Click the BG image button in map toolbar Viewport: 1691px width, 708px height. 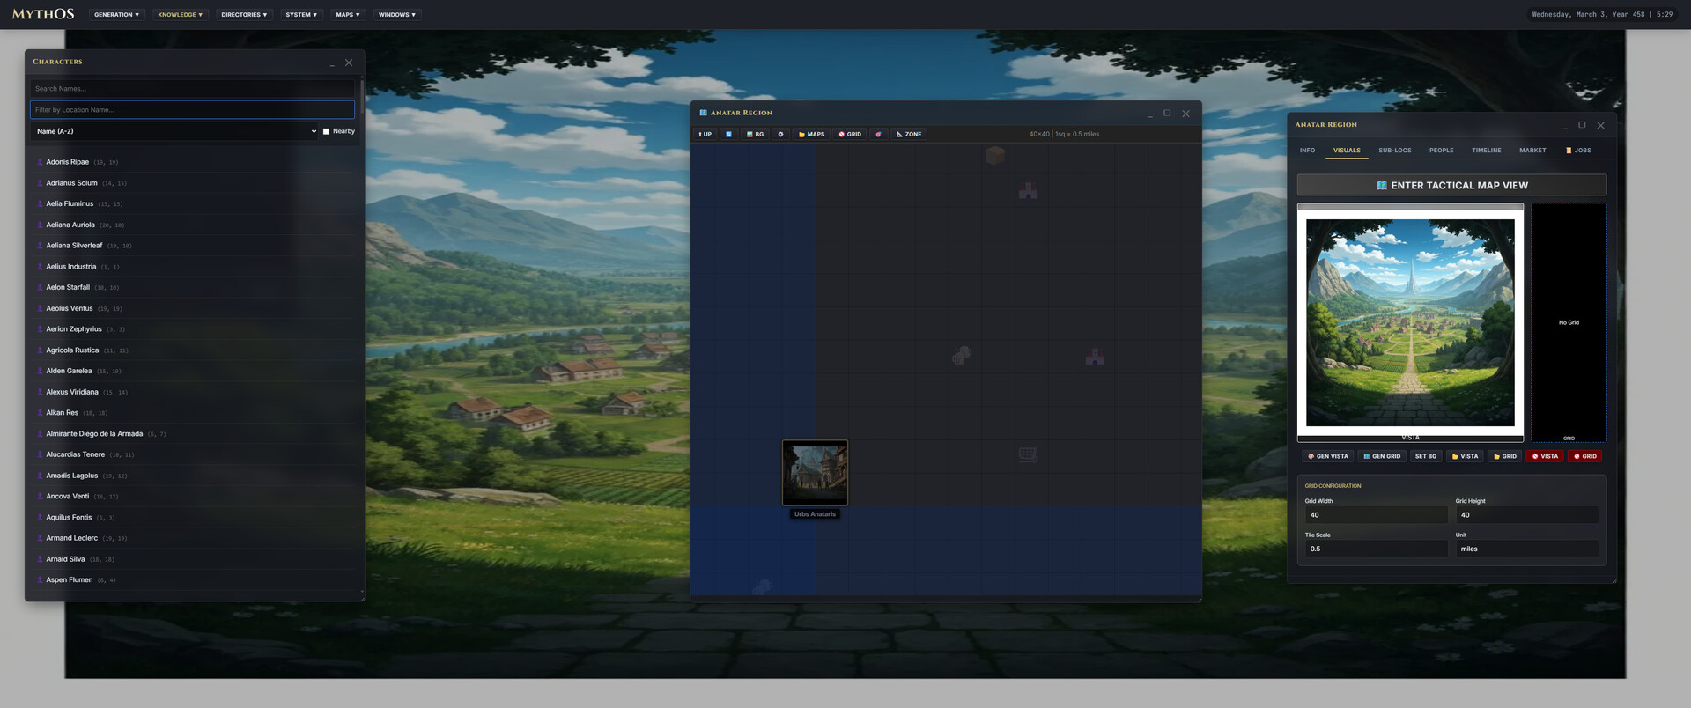pos(755,135)
